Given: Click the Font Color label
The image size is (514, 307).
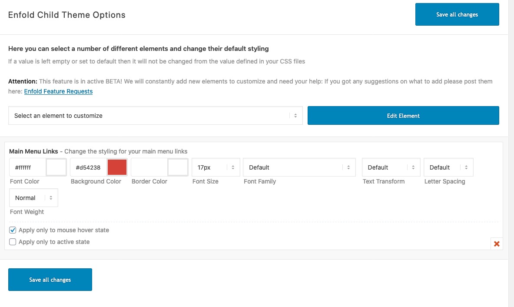Looking at the screenshot, I should [25, 181].
